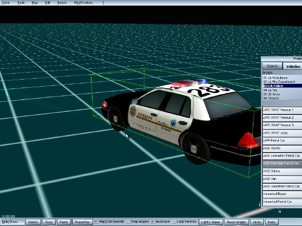This screenshot has width=302, height=226.
Task: Click the Copy button
Action: 49,222
